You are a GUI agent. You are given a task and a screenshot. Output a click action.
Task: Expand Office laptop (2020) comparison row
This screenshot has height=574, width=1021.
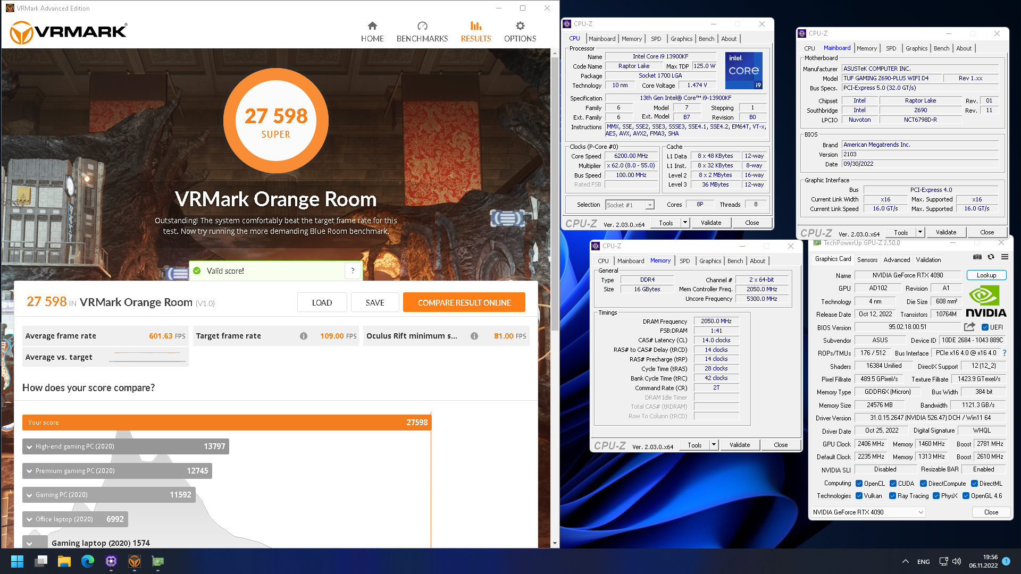29,520
